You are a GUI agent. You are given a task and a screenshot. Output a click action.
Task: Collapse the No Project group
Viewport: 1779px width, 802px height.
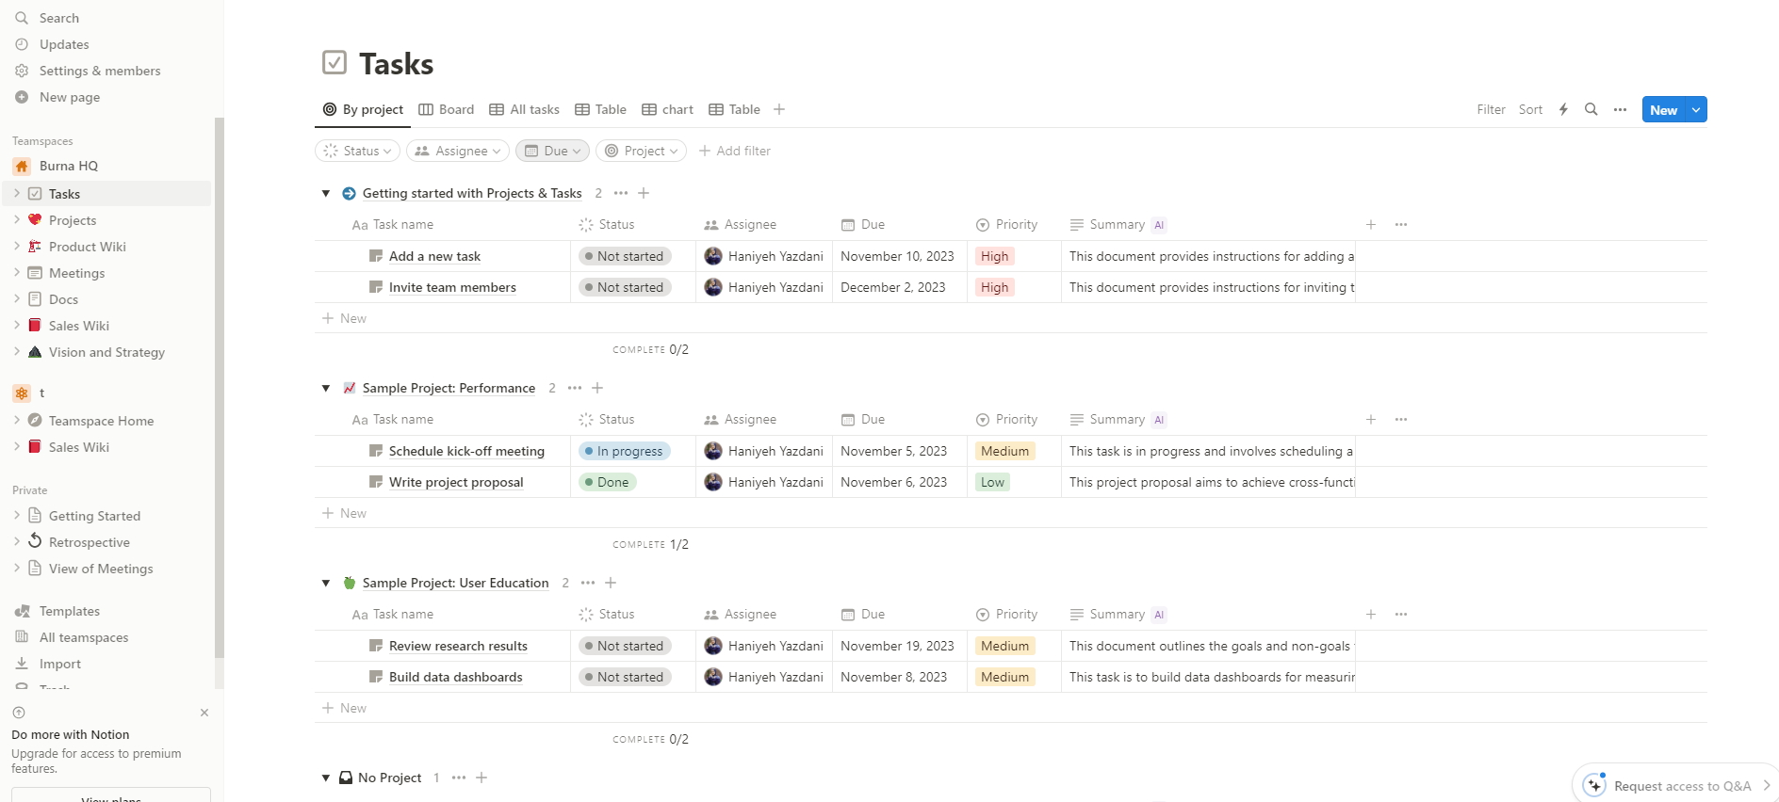pyautogui.click(x=326, y=778)
